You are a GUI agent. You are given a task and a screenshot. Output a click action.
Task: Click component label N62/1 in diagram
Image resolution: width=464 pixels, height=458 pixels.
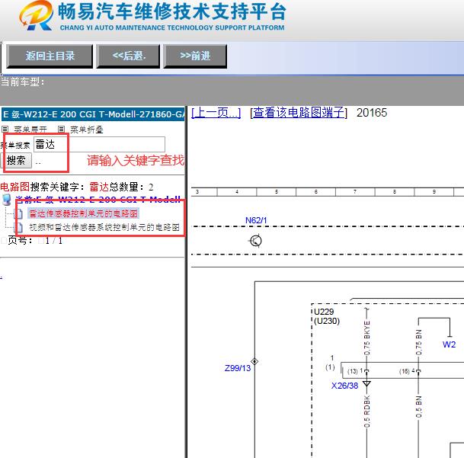pyautogui.click(x=256, y=220)
